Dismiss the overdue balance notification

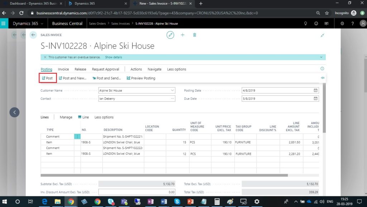pos(45,57)
